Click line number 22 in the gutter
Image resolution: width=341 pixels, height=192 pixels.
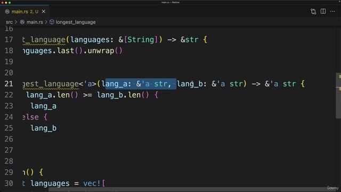pyautogui.click(x=9, y=95)
